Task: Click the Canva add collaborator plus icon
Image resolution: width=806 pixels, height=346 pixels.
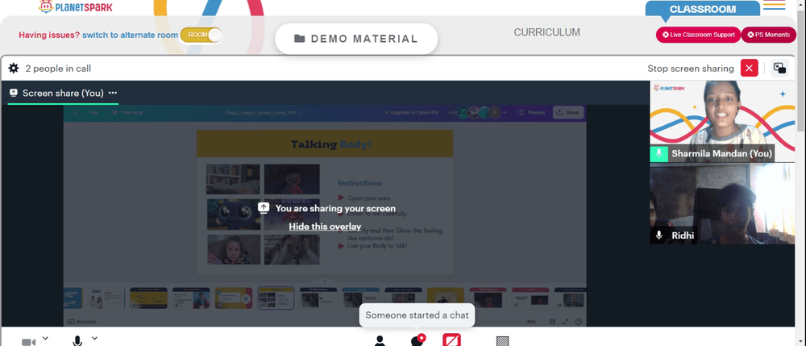Action: click(505, 112)
